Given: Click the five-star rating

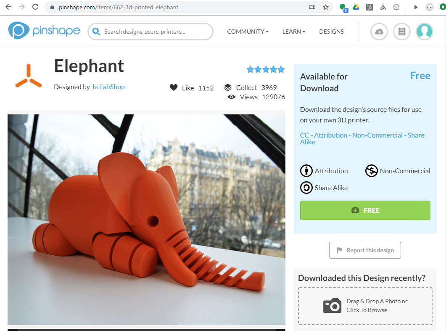Looking at the screenshot, I should pos(266,69).
